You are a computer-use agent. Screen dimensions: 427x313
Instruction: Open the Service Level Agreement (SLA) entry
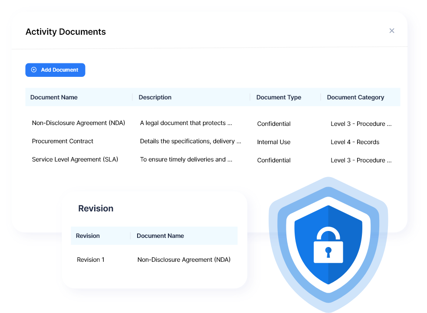point(75,159)
